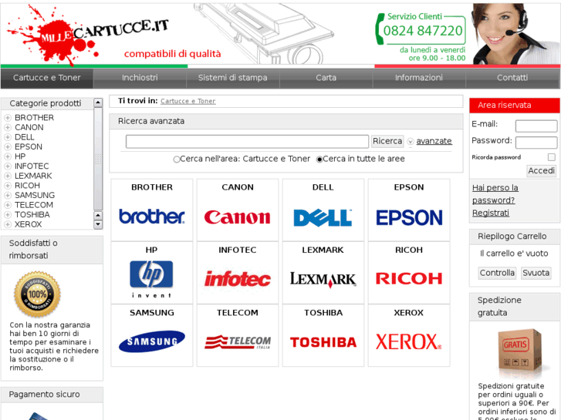Open 'Hai perso la password?' link
This screenshot has width=561, height=420.
point(495,194)
